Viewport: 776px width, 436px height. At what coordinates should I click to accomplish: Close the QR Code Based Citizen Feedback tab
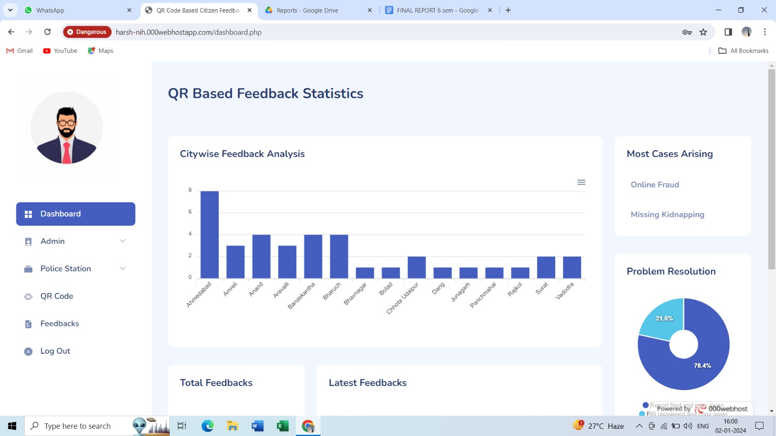click(x=249, y=10)
